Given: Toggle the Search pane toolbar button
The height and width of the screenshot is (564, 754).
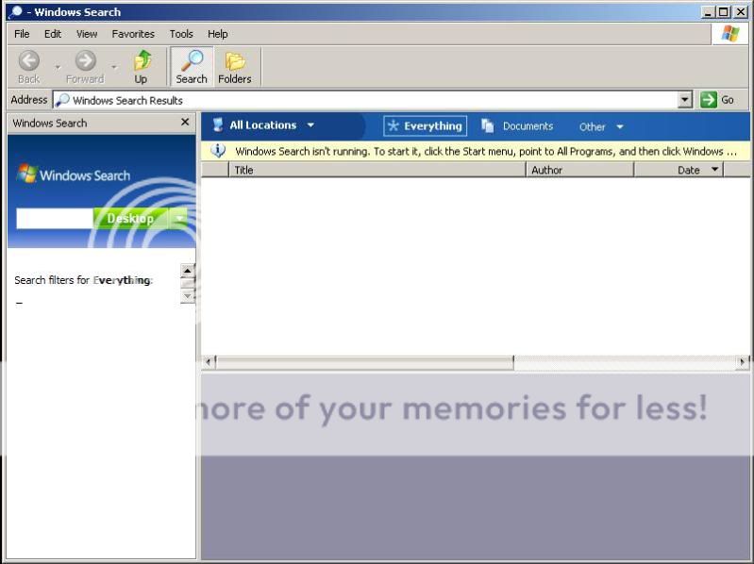Looking at the screenshot, I should tap(192, 67).
